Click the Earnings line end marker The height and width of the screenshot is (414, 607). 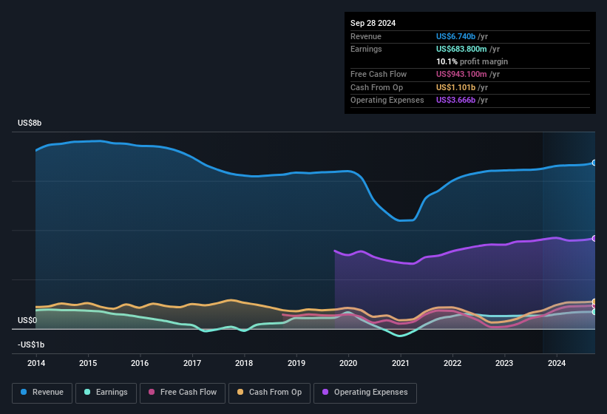(594, 312)
